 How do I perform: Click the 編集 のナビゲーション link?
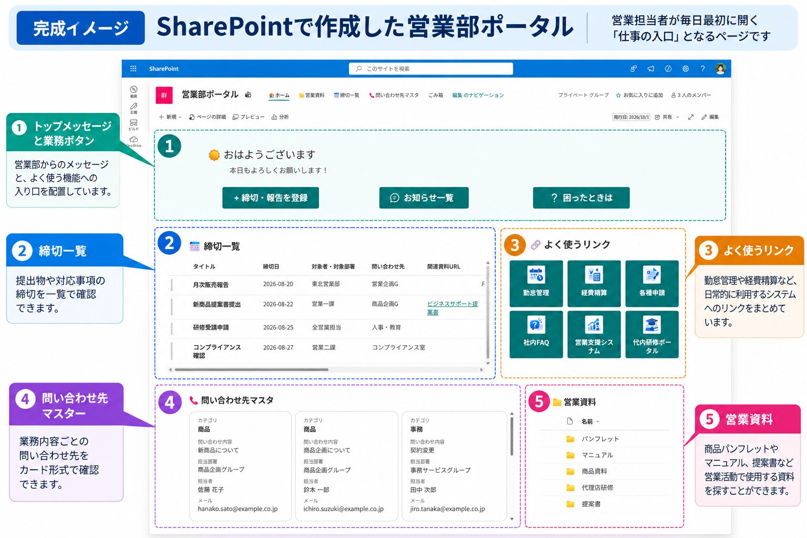(x=478, y=95)
